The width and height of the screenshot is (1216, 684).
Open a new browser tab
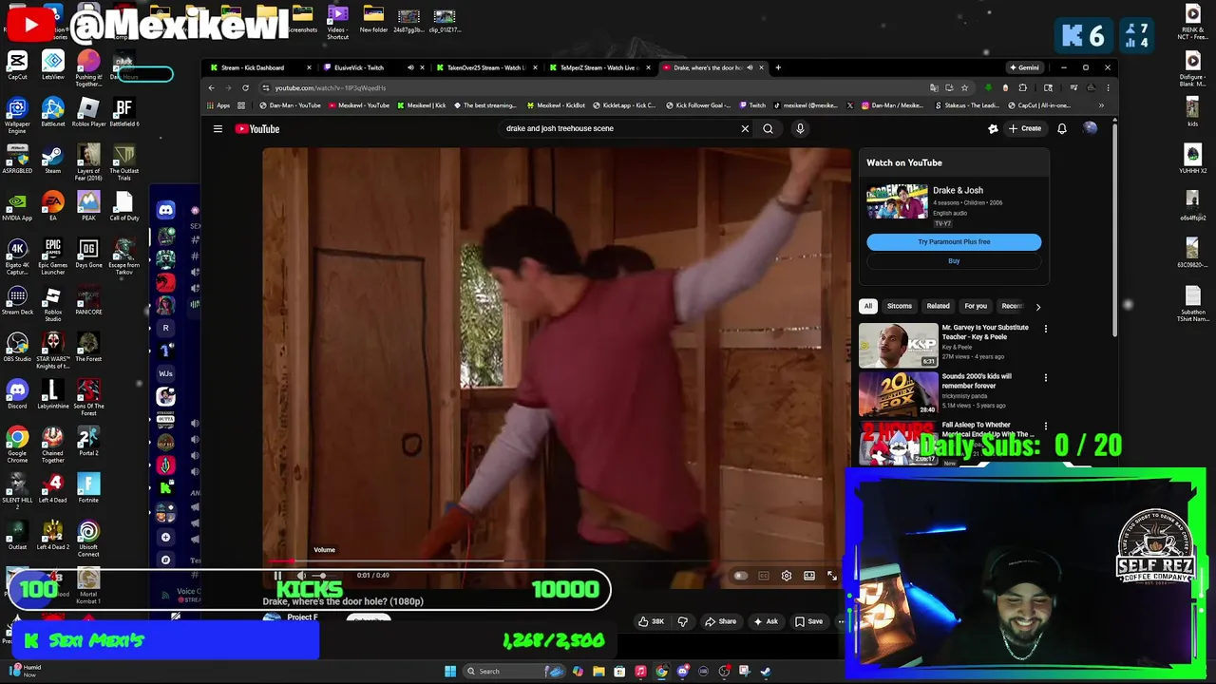coord(778,67)
